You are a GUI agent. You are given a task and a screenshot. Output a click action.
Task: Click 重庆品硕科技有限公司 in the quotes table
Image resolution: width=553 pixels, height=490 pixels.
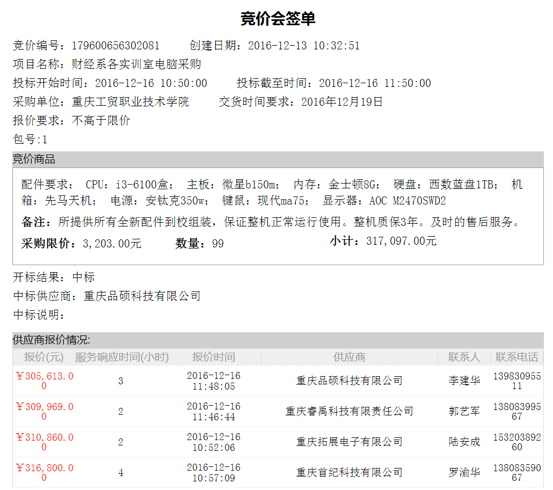(x=349, y=381)
